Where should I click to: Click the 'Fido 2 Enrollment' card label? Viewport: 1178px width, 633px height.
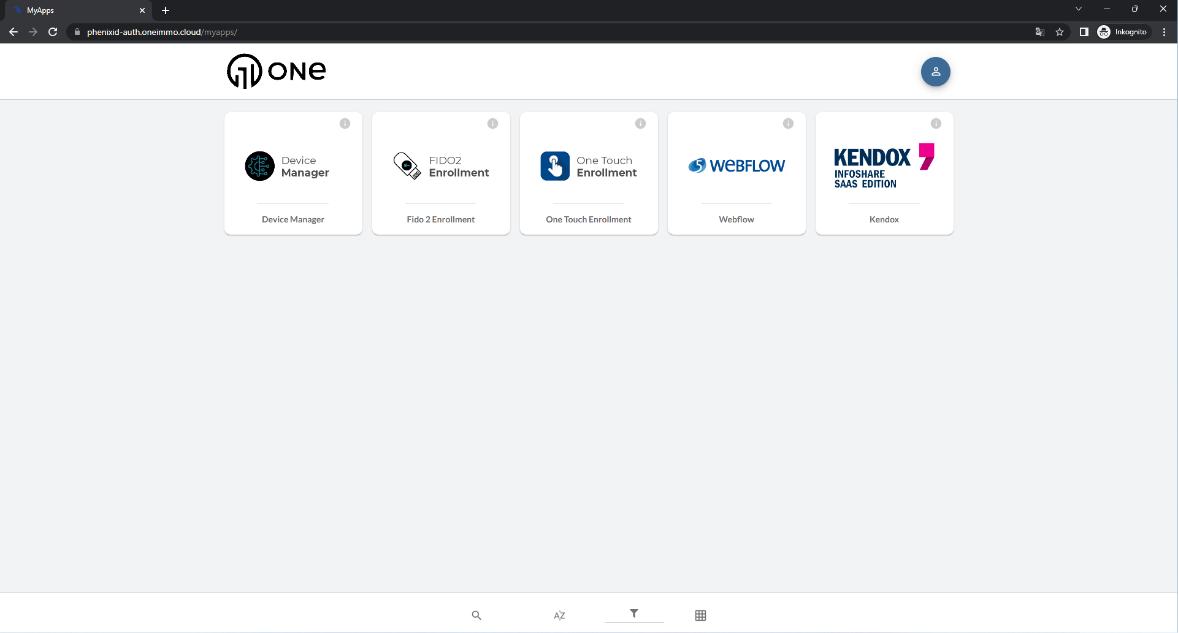click(441, 219)
